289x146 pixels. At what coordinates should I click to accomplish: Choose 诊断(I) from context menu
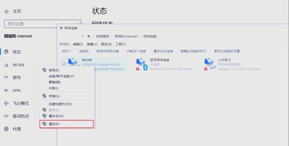coord(67,88)
